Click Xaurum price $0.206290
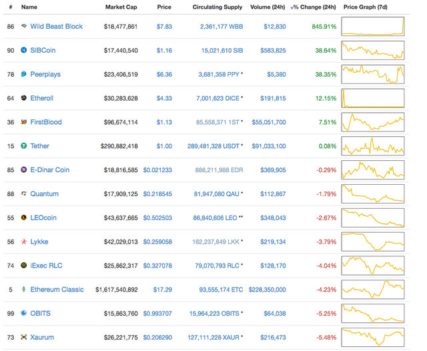The height and width of the screenshot is (351, 427). pyautogui.click(x=157, y=338)
